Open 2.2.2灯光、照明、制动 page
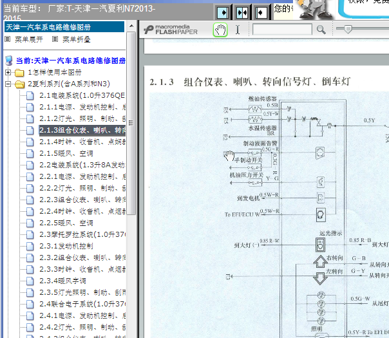The image size is (389, 338). click(x=82, y=188)
